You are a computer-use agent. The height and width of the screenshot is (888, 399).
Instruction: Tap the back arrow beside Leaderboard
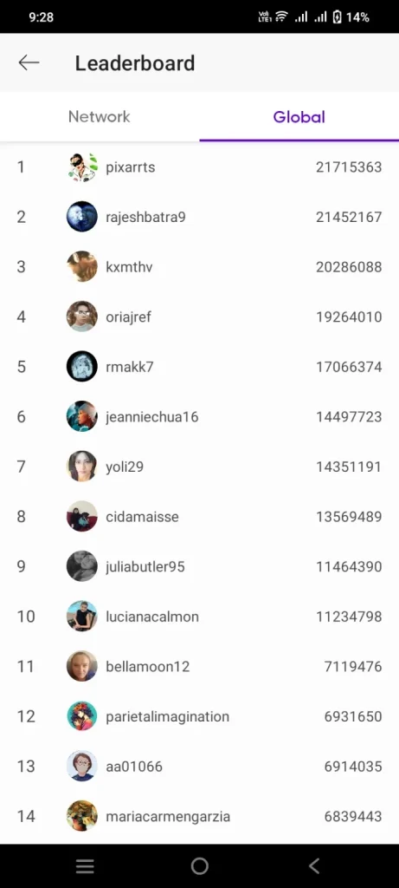[x=29, y=62]
